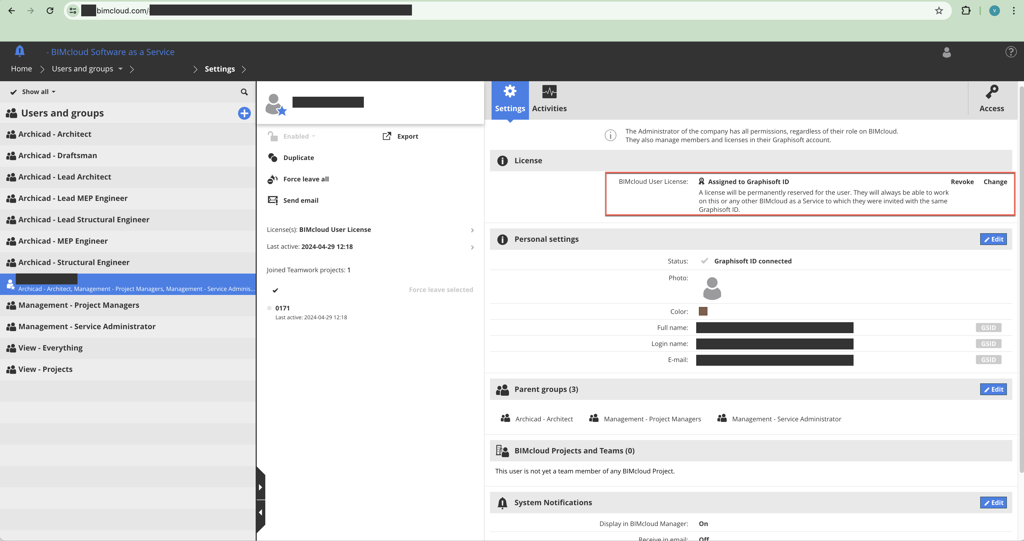Click Change license button
Viewport: 1024px width, 541px height.
click(x=995, y=182)
